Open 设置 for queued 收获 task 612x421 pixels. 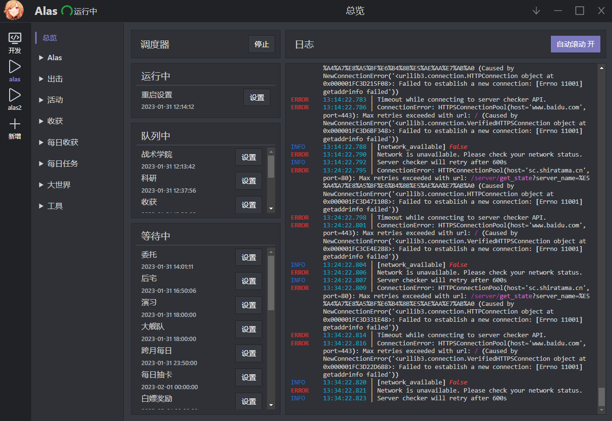[249, 204]
